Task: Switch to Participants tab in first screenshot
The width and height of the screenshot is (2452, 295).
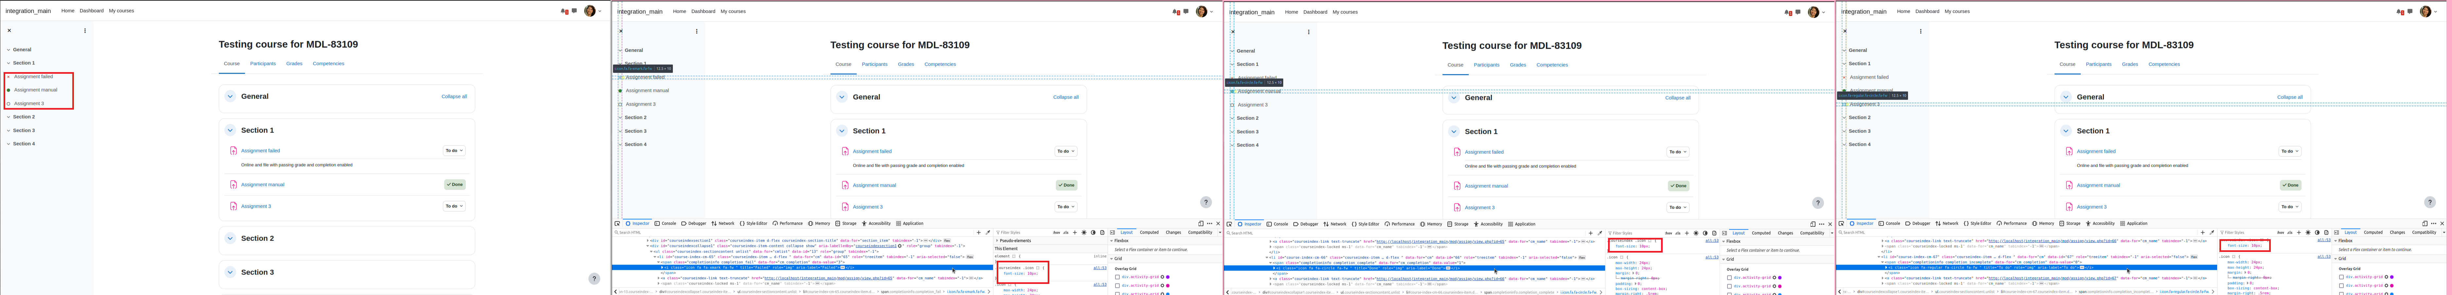Action: [x=263, y=64]
